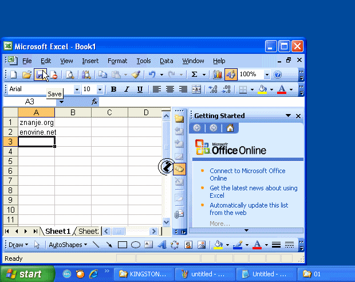Toggle the Drawing toolbar button
Image resolution: width=355 pixels, height=282 pixels.
[231, 75]
